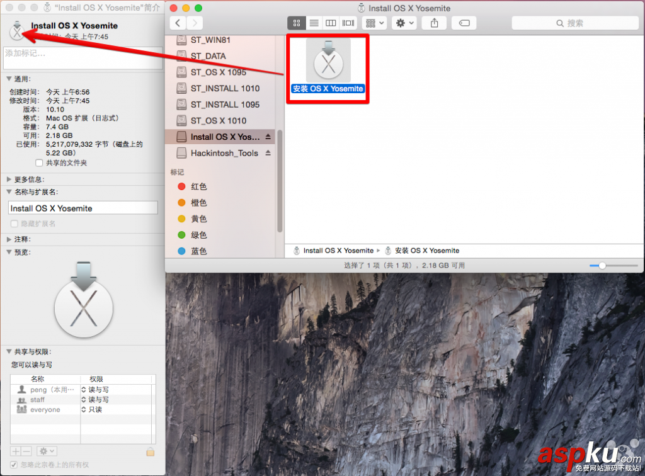This screenshot has width=645, height=476.
Task: Go back in Finder navigation
Action: [x=178, y=23]
